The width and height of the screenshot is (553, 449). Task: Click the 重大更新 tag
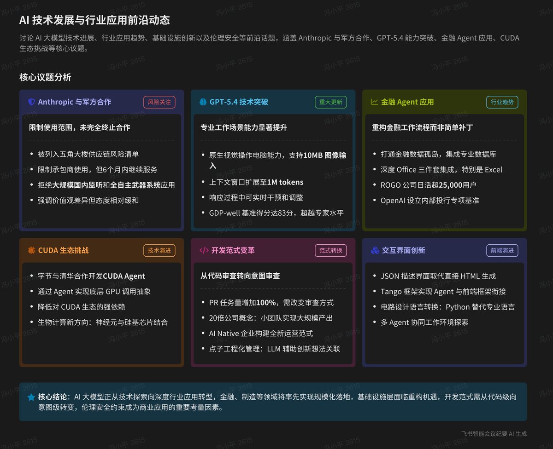331,102
